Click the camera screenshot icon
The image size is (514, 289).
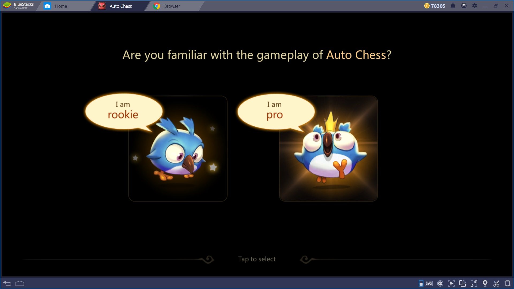click(496, 283)
